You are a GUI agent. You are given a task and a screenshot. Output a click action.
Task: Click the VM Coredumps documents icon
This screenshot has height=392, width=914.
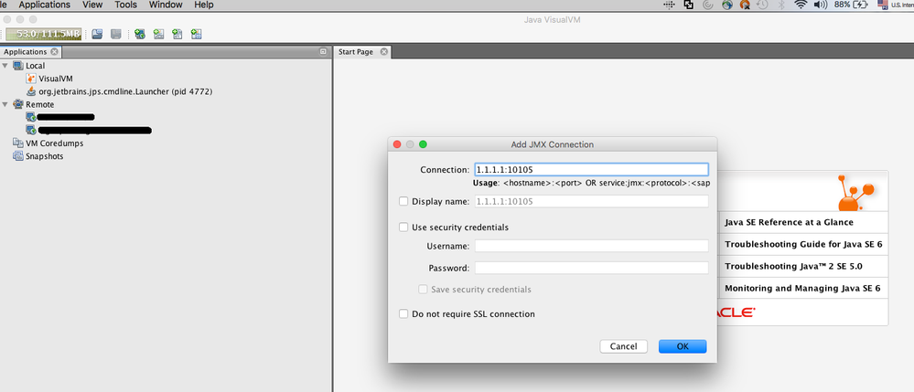coord(18,143)
